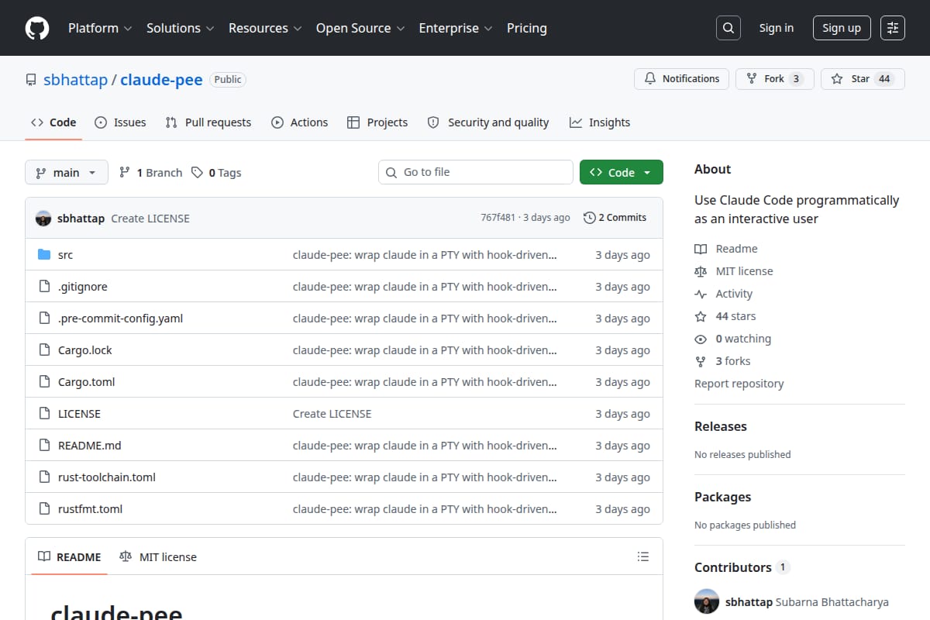Open the claude-pee repository link
The height and width of the screenshot is (620, 930).
[x=161, y=80]
